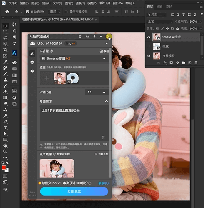Viewport: 204px width, 208px height.
Task: Select the Crop tool
Action: pyautogui.click(x=5, y=50)
